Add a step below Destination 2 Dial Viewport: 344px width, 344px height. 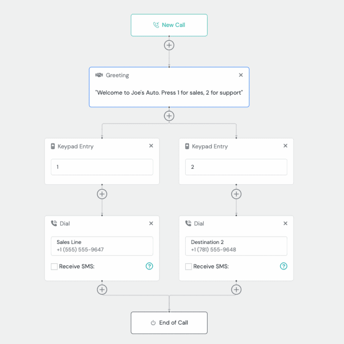pyautogui.click(x=236, y=290)
